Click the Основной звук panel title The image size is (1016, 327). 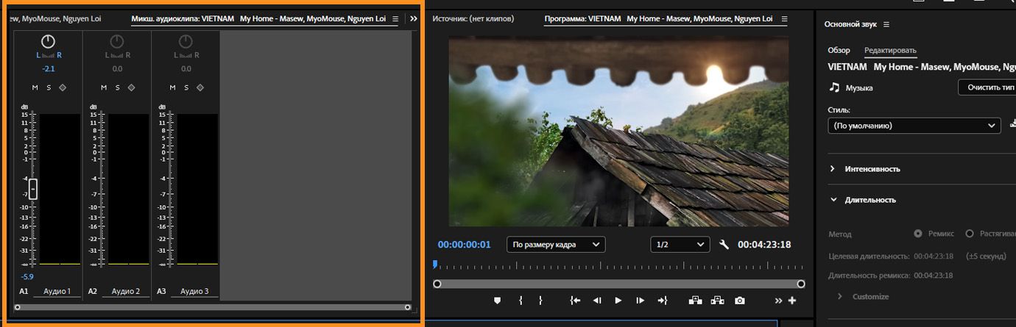pyautogui.click(x=851, y=24)
